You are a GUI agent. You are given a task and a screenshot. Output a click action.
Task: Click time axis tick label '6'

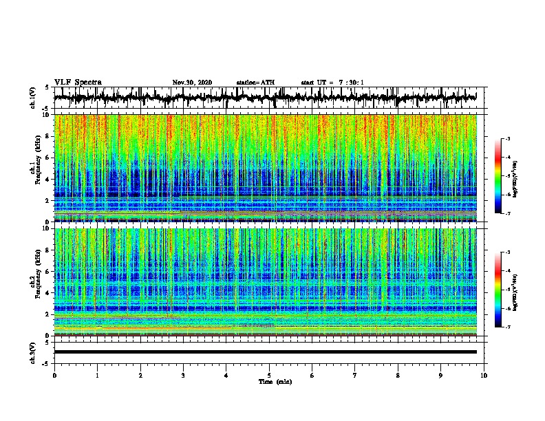pyautogui.click(x=312, y=376)
